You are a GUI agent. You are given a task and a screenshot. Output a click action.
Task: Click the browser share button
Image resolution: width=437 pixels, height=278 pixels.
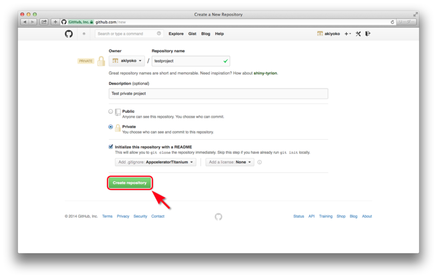click(44, 22)
